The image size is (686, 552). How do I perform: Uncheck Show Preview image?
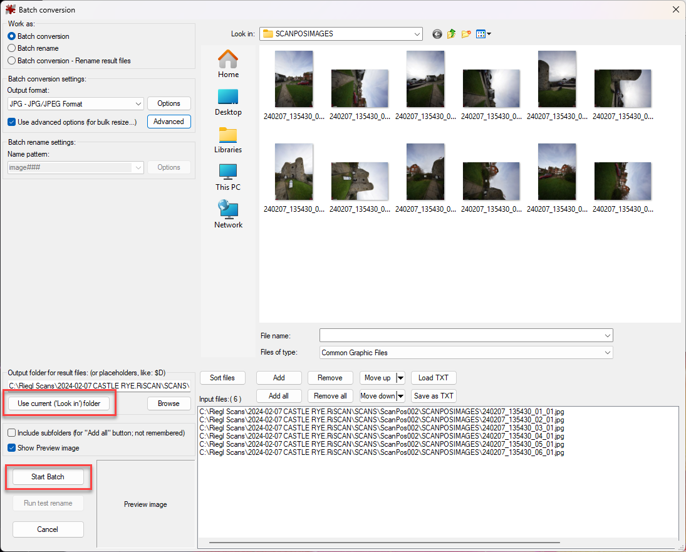(x=12, y=448)
